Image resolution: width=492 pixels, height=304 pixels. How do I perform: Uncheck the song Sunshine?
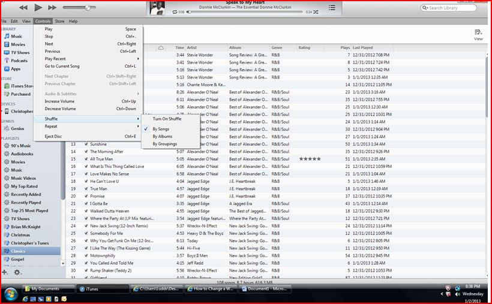[86, 144]
